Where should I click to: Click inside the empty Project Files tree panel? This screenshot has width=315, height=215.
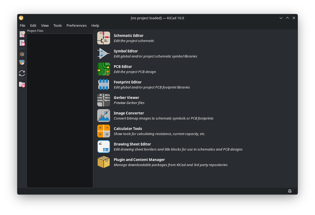pos(60,111)
